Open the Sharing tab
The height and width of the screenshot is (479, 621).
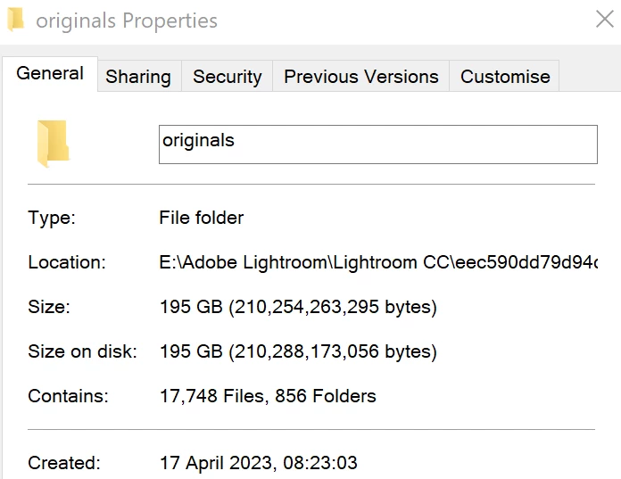[x=138, y=77]
